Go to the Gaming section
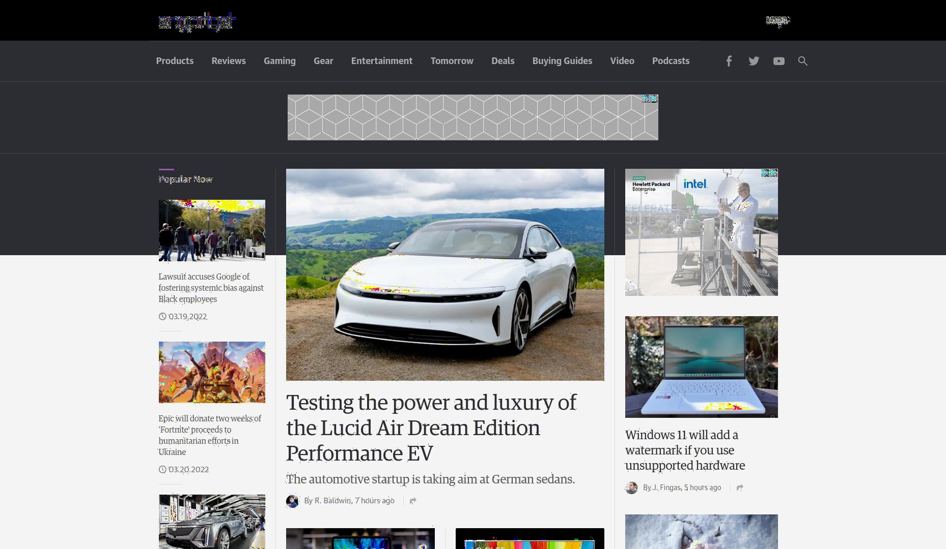This screenshot has width=946, height=549. (x=280, y=61)
